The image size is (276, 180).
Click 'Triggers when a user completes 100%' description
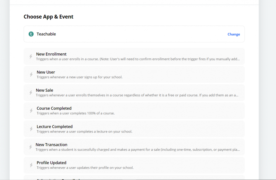pos(76,113)
